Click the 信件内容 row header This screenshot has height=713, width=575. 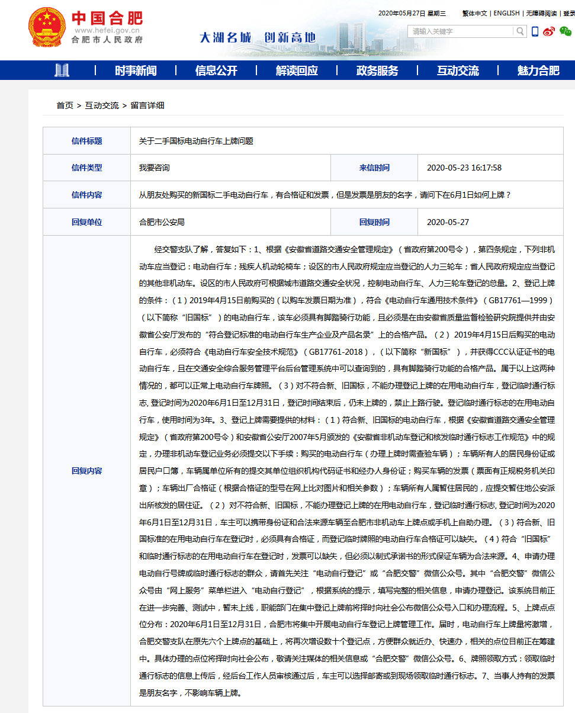86,195
